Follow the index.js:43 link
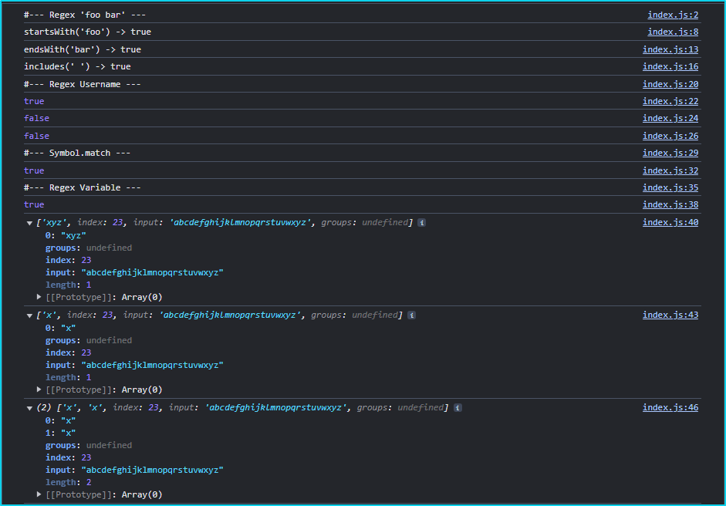This screenshot has width=726, height=506. click(670, 315)
